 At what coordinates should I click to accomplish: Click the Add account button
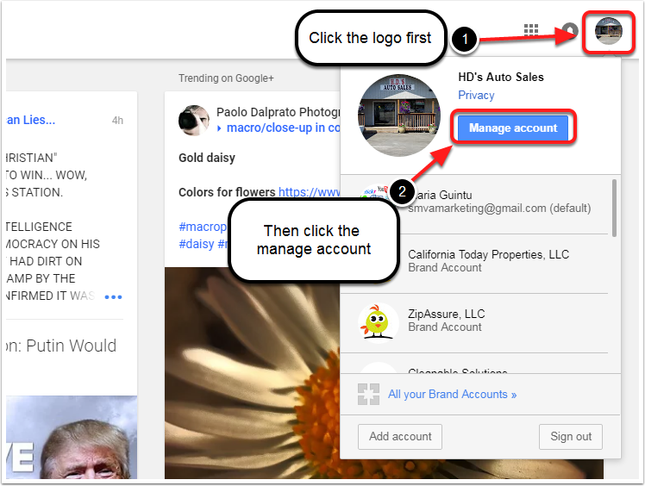point(400,437)
